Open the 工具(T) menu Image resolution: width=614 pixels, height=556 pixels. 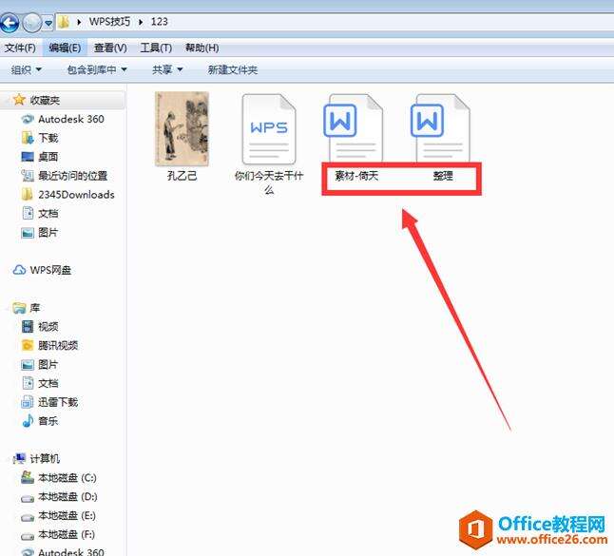(156, 48)
